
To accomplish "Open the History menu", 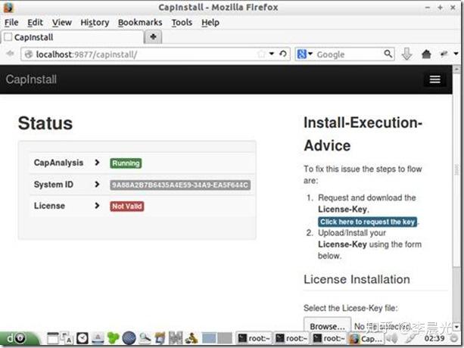I will pos(95,23).
